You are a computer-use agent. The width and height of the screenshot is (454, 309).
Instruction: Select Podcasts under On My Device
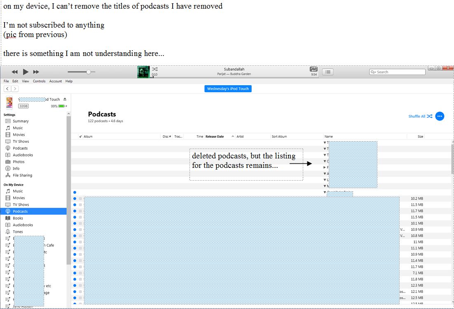pyautogui.click(x=33, y=211)
